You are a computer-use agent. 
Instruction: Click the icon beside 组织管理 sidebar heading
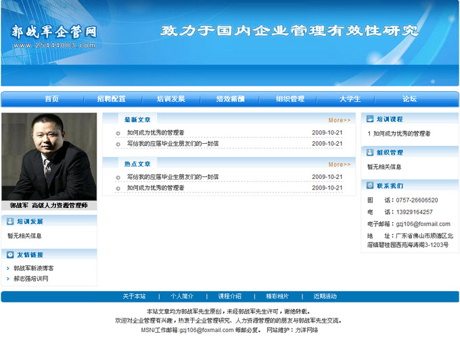369,153
